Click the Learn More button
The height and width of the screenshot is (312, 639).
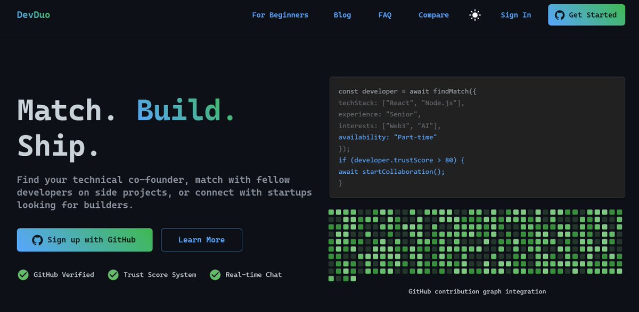pos(202,240)
